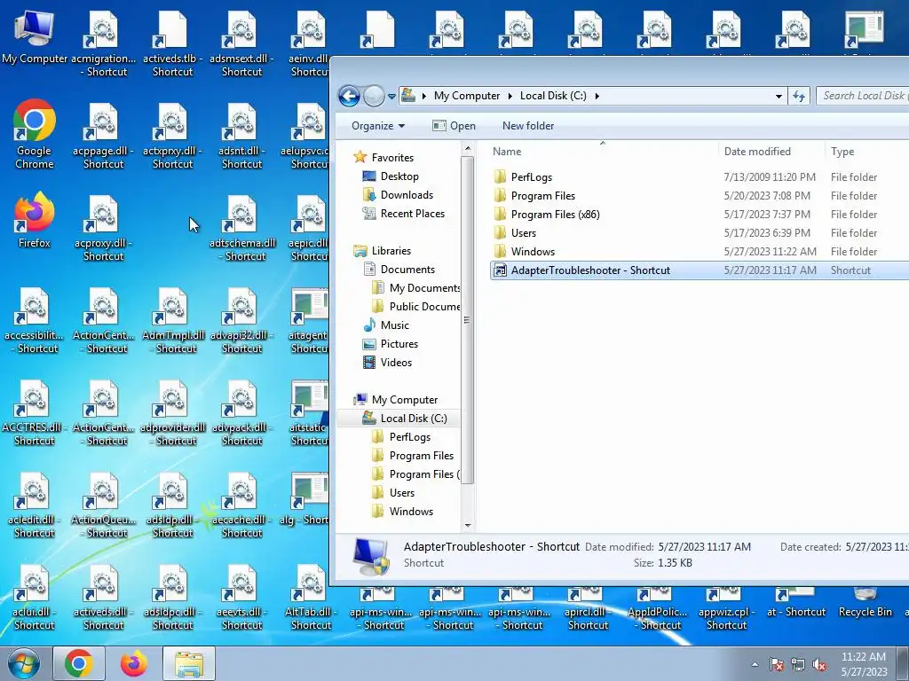Open Firefox from the taskbar
This screenshot has width=909, height=681.
click(134, 663)
